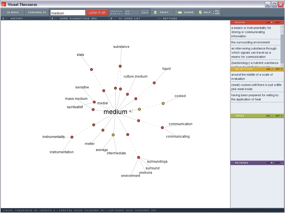Click the Help question mark icon

coord(200,12)
